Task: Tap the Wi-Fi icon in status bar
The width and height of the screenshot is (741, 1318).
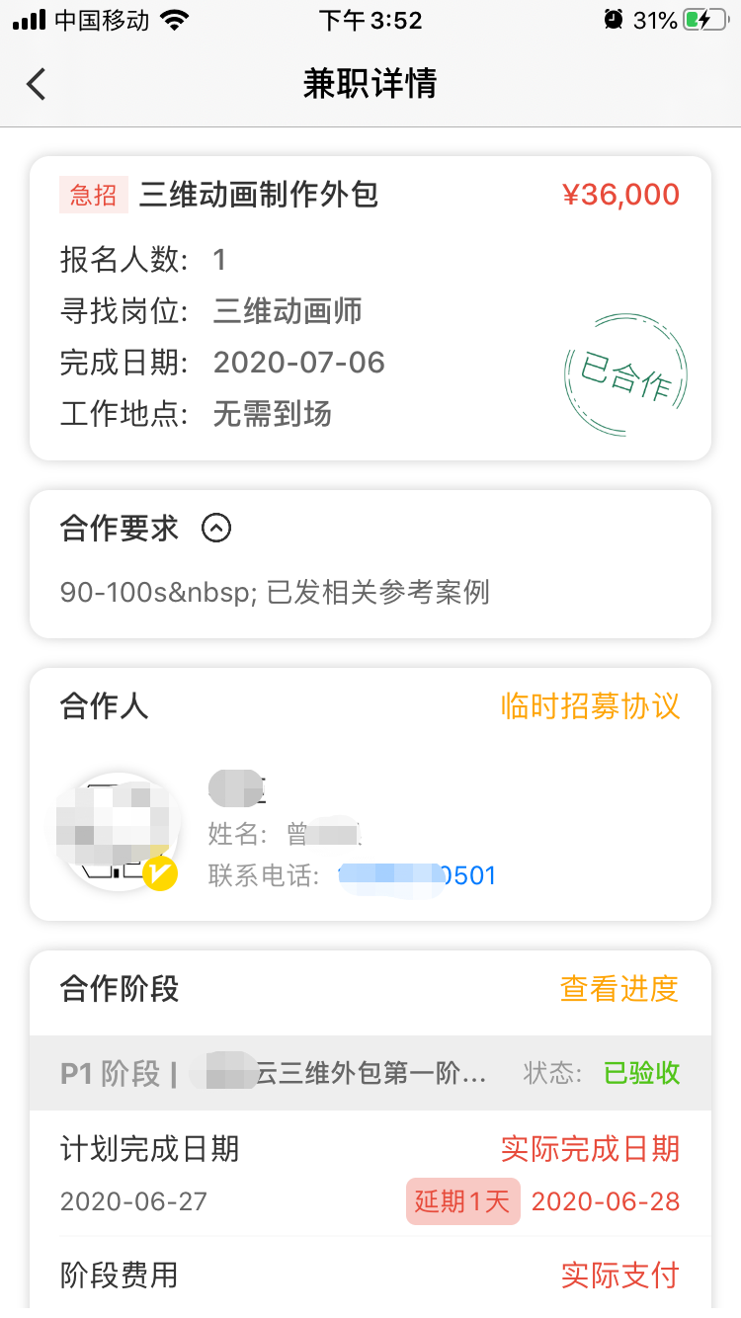Action: pyautogui.click(x=175, y=20)
